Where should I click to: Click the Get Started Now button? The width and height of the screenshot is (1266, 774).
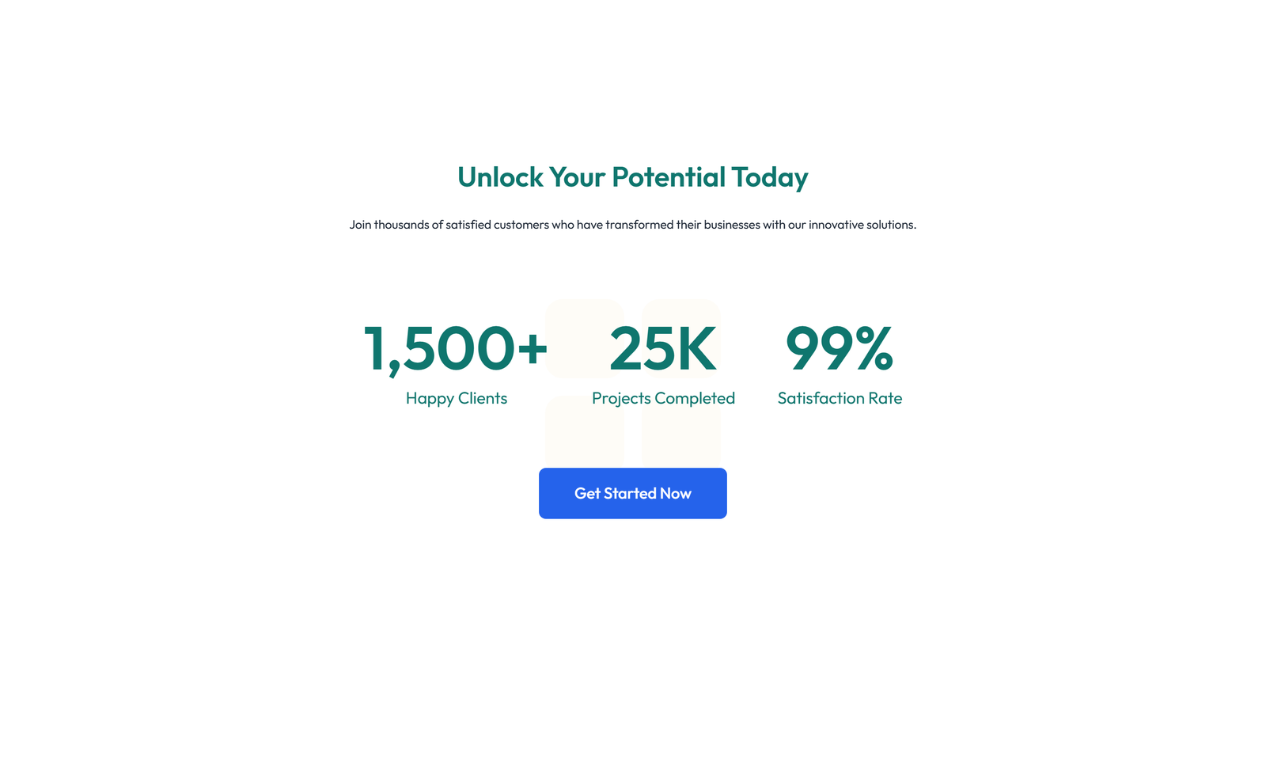point(632,493)
